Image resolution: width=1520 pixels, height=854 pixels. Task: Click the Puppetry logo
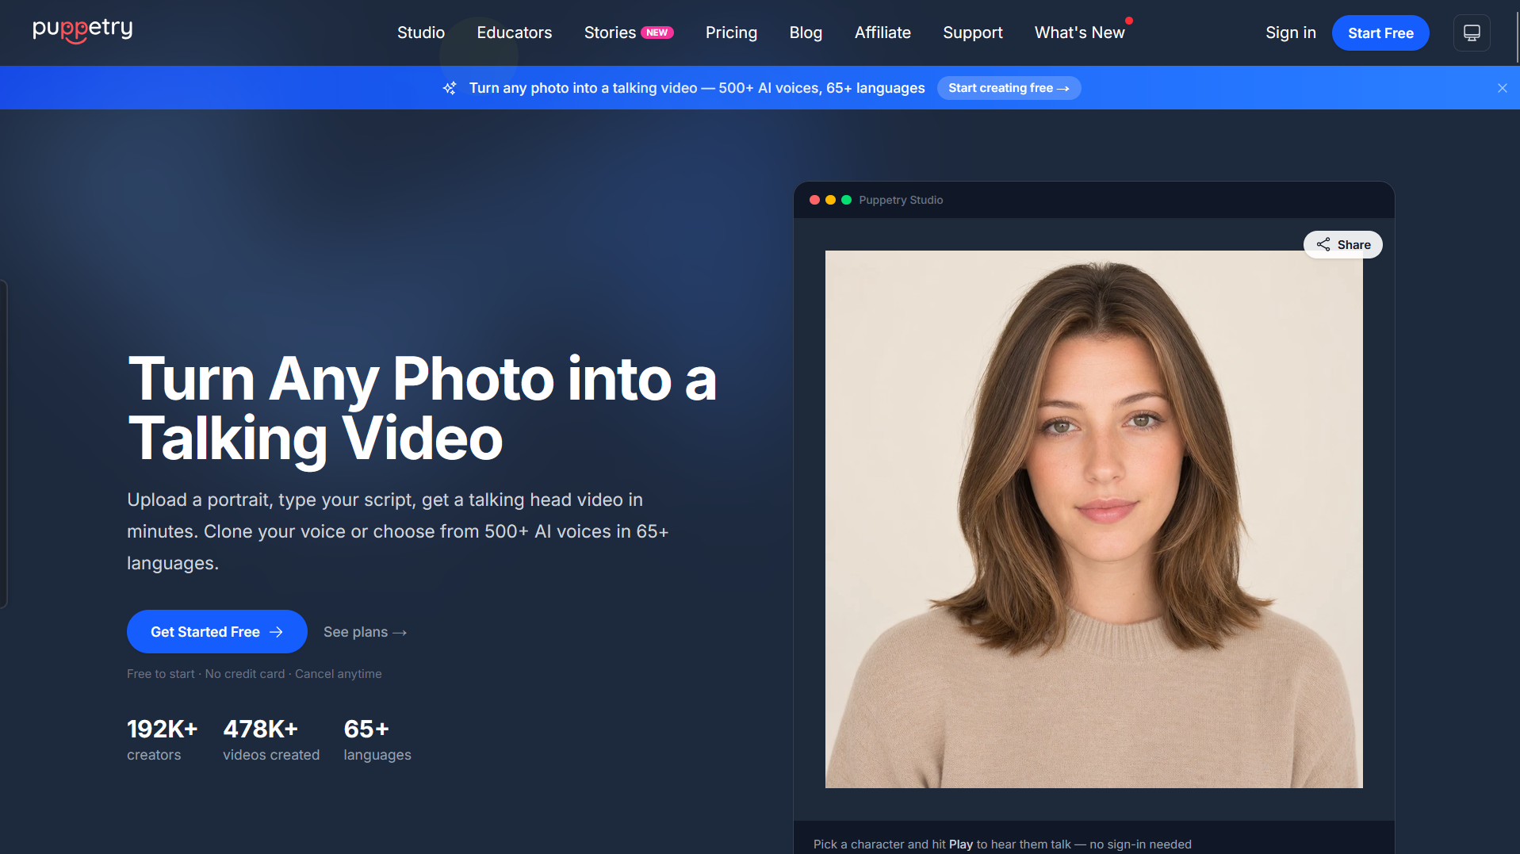click(x=82, y=31)
